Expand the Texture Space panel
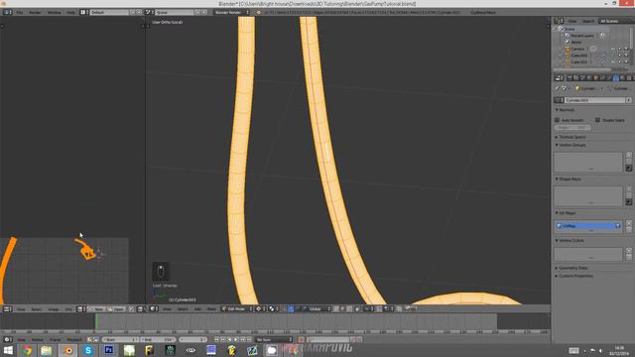 click(571, 137)
